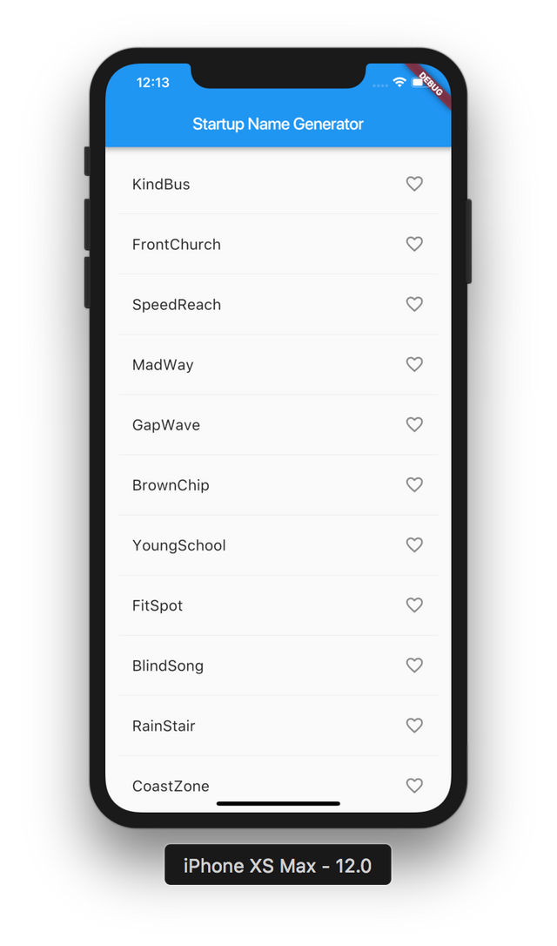Tap the heart next to FrontChurch

pyautogui.click(x=414, y=244)
